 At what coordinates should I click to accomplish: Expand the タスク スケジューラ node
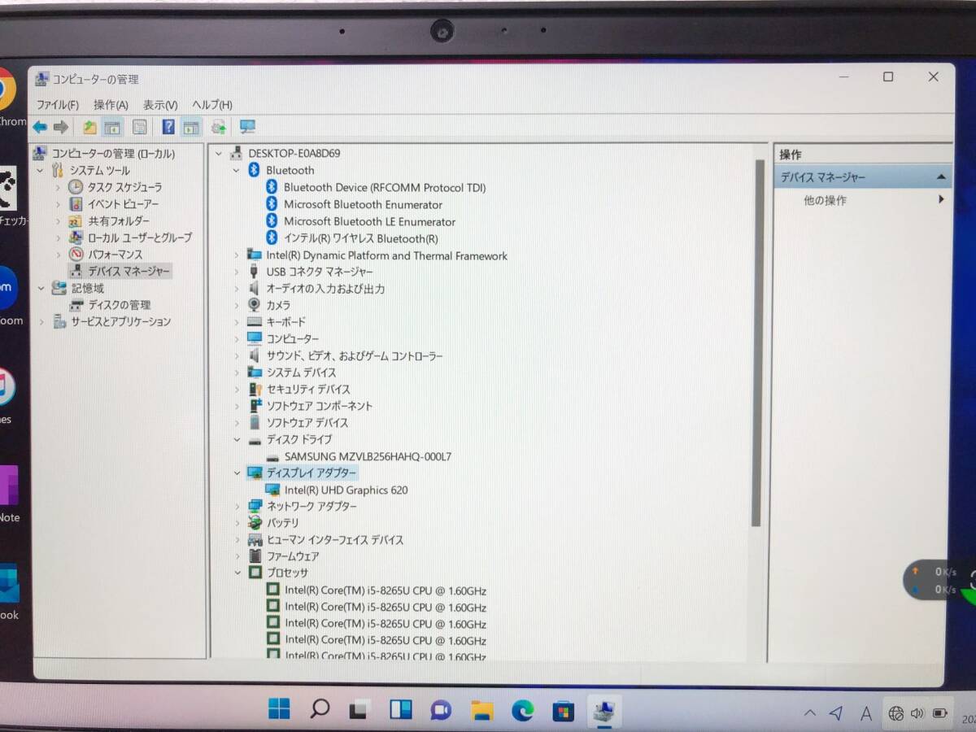pyautogui.click(x=58, y=187)
